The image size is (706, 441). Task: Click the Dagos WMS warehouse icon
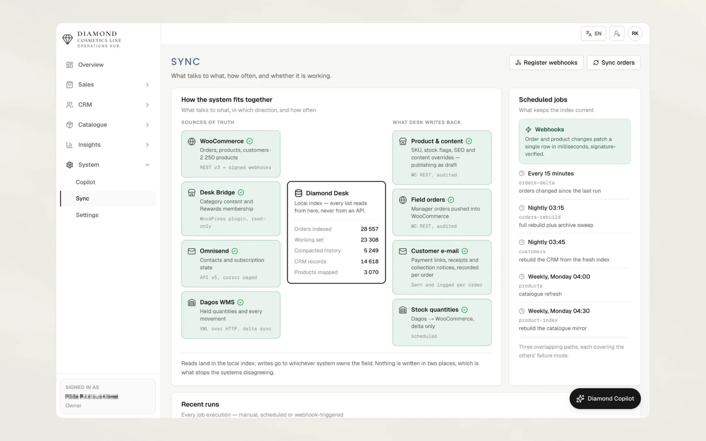click(192, 302)
